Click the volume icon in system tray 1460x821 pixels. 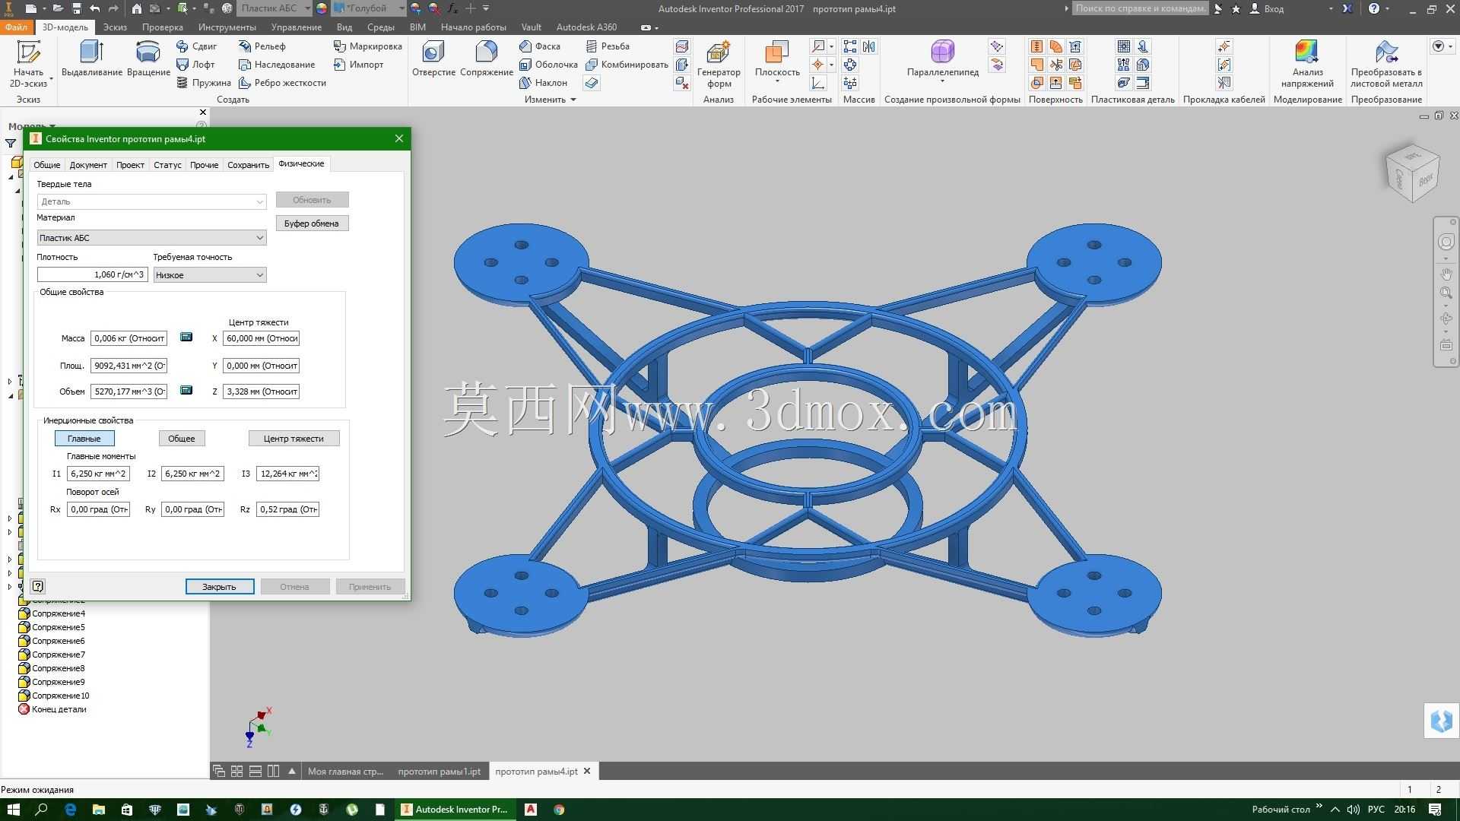[x=1354, y=810]
